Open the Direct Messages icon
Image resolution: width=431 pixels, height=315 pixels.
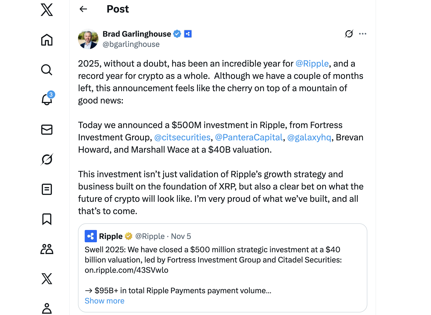click(x=47, y=130)
